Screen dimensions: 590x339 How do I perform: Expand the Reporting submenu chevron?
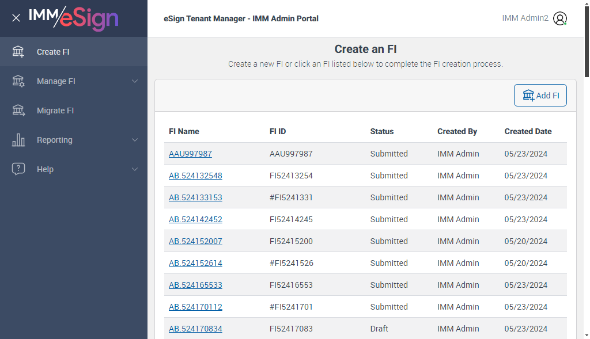pos(135,140)
